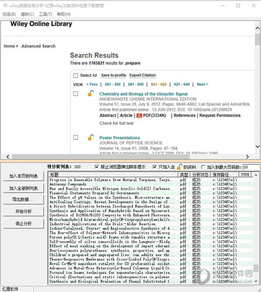
Task: Open the 帮助(H) menu
Action: click(64, 14)
